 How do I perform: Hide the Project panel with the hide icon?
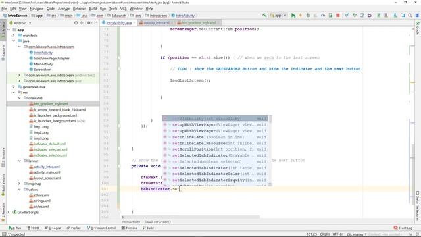96,23
